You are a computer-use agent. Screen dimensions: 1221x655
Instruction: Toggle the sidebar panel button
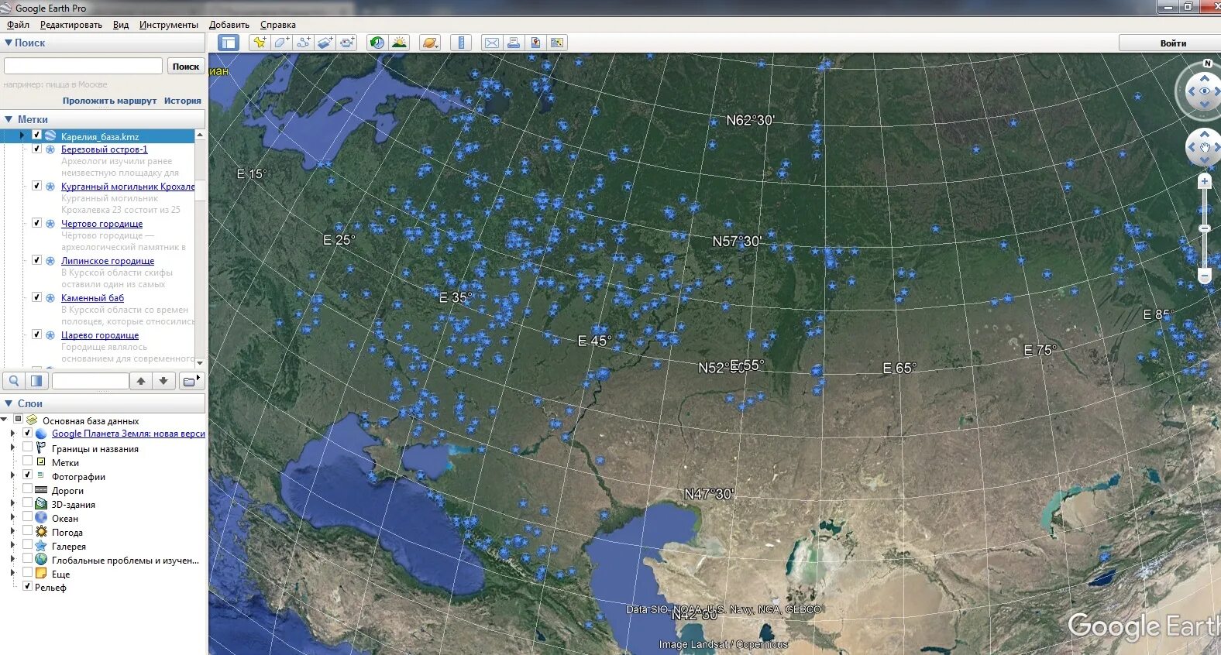(228, 43)
